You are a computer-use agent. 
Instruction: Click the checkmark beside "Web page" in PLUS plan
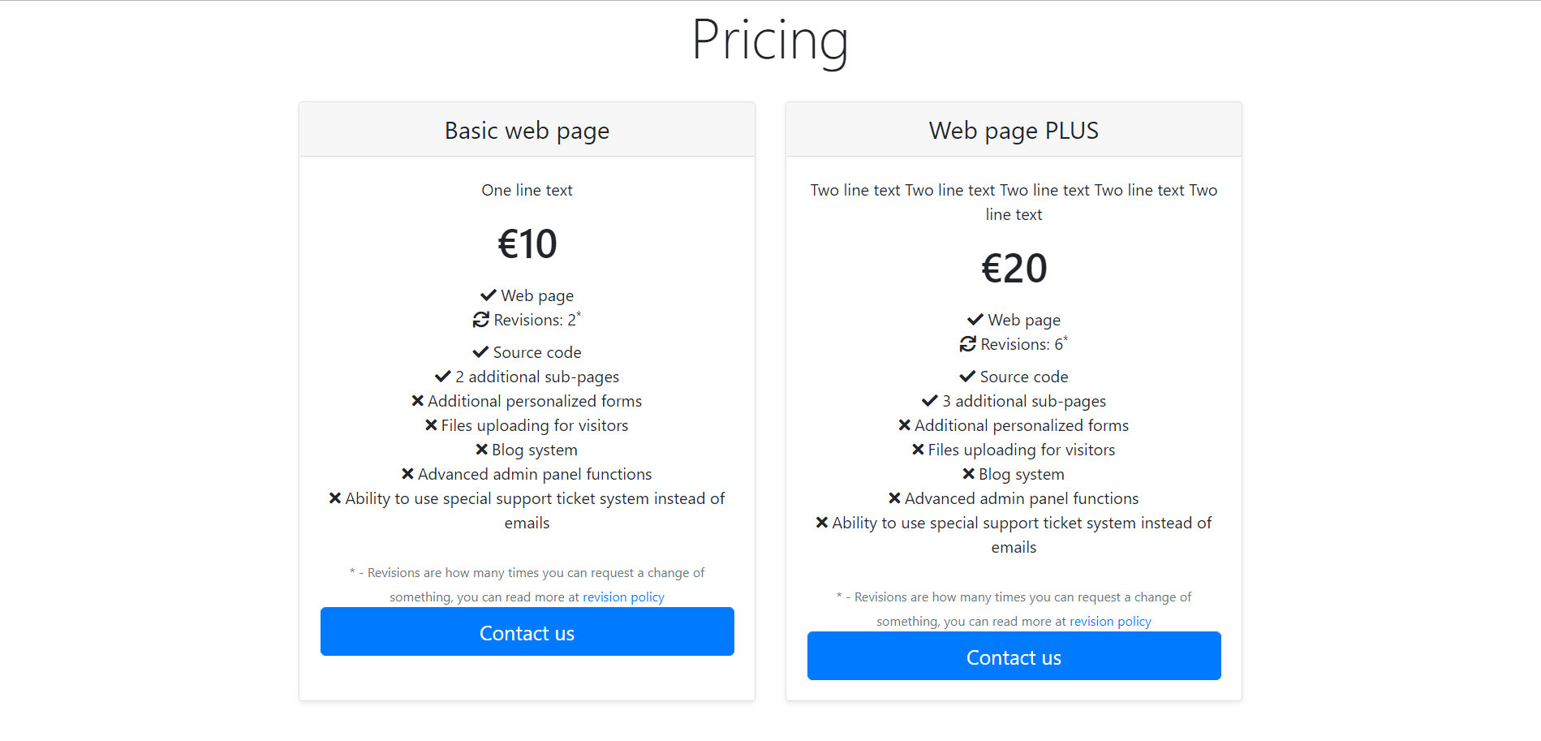(x=974, y=319)
